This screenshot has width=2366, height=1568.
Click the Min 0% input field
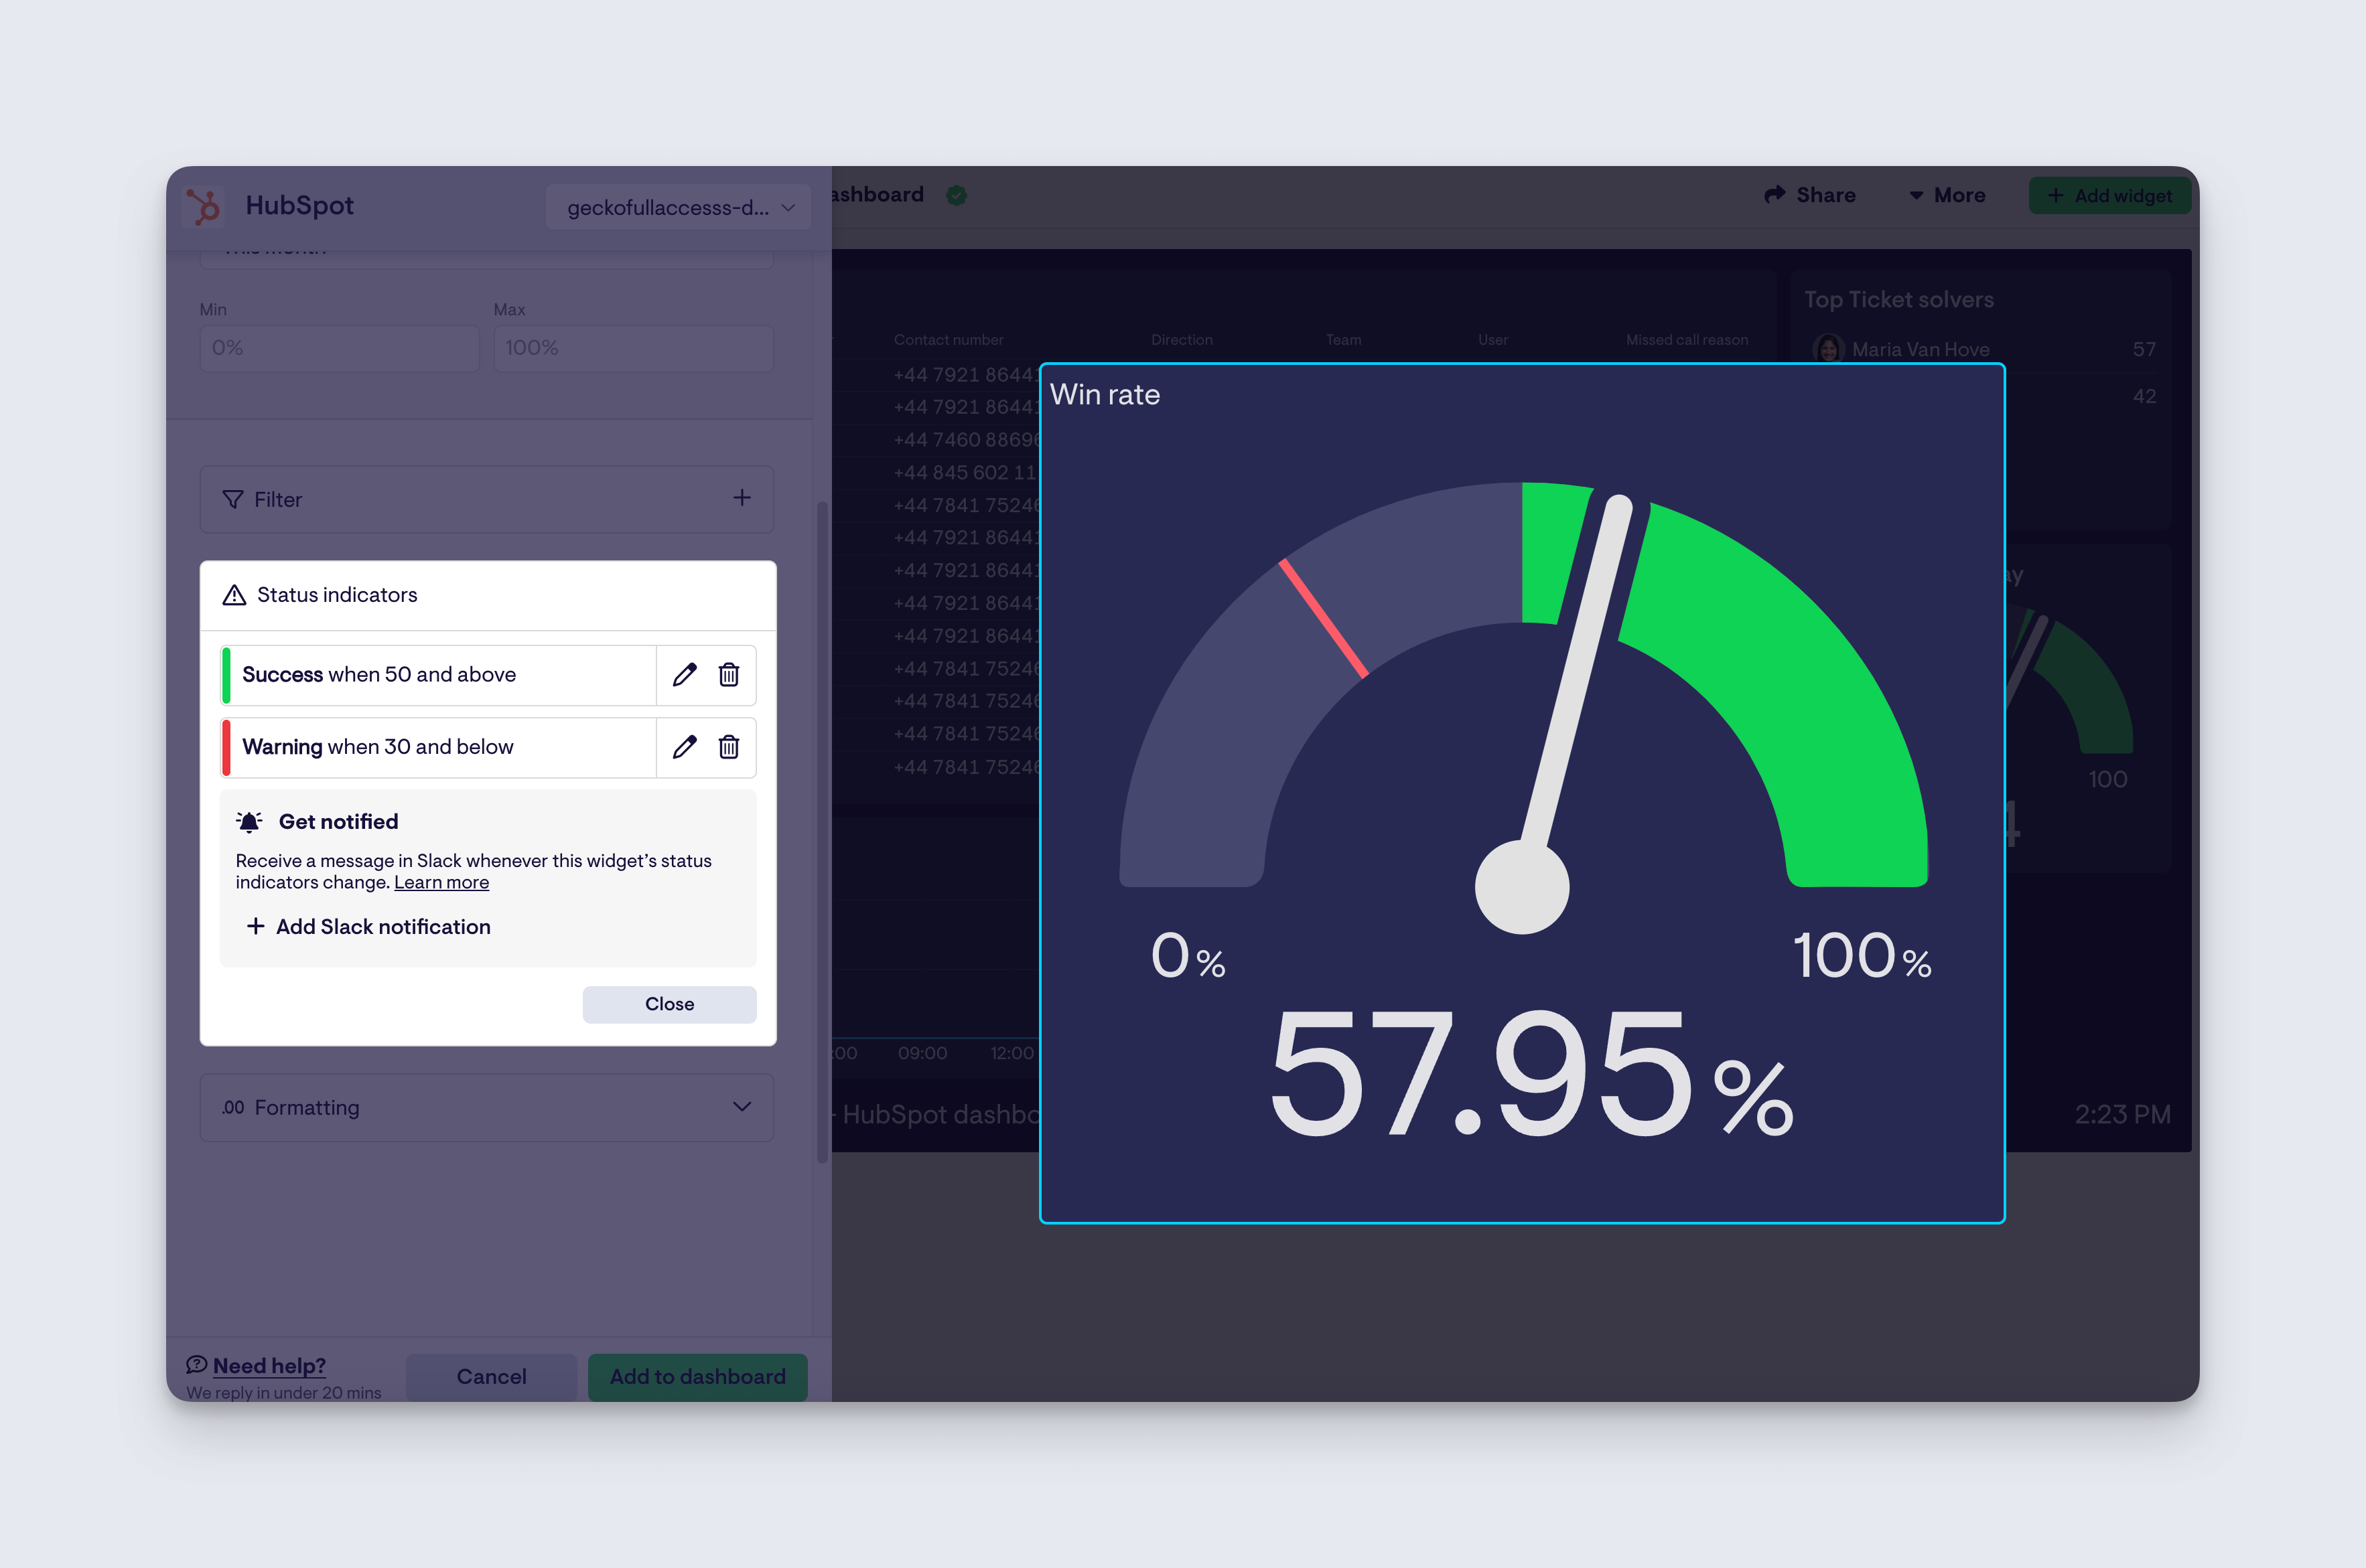click(x=339, y=348)
